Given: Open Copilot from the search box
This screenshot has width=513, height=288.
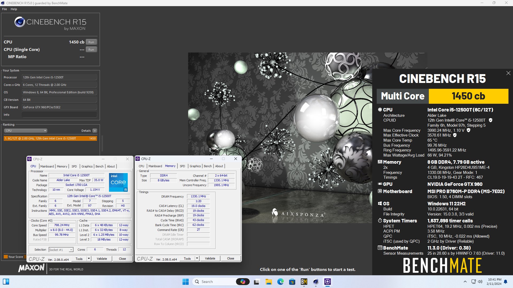Looking at the screenshot, I should pos(243,282).
